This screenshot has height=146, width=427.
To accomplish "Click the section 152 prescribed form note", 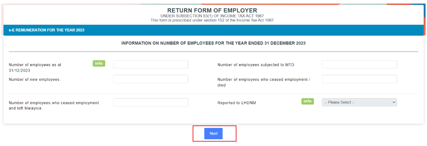I will 212,20.
